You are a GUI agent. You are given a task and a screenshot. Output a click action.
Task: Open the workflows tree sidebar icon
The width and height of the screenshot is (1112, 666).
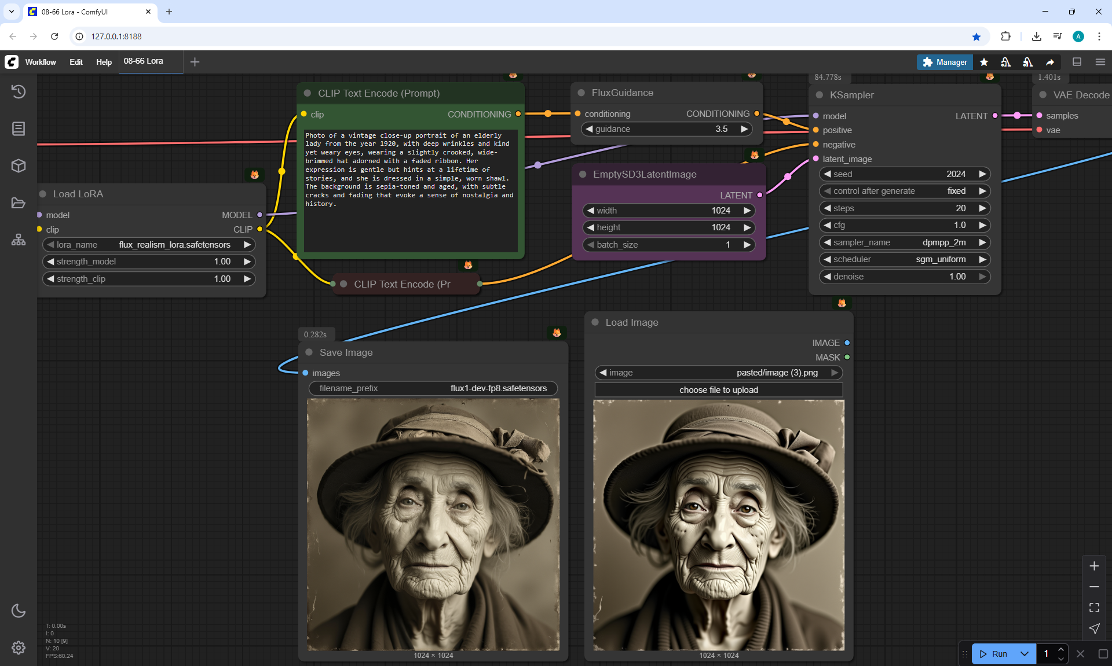click(x=19, y=240)
